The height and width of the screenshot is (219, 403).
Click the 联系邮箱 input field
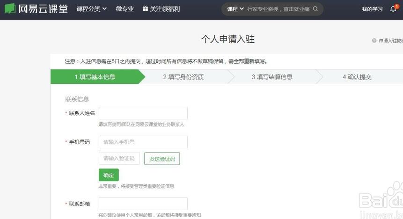coord(143,204)
